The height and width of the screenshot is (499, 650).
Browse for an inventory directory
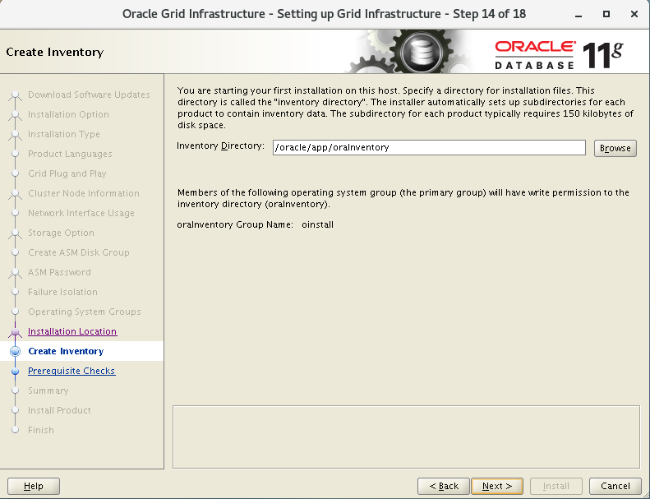[615, 148]
